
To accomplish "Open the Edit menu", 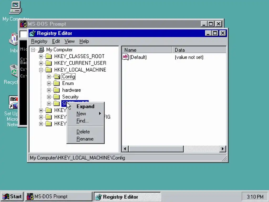I will tap(56, 41).
